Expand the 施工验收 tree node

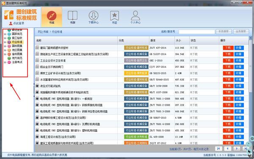click(x=5, y=38)
